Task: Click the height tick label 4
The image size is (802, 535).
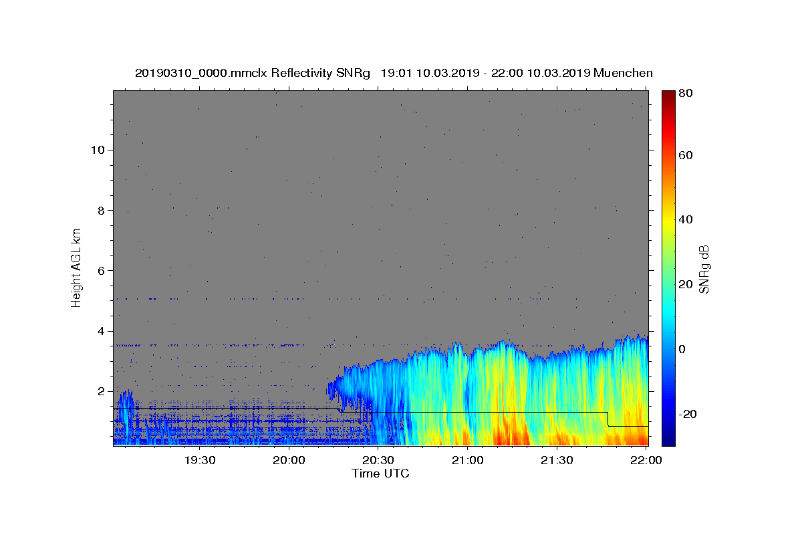Action: pos(101,331)
